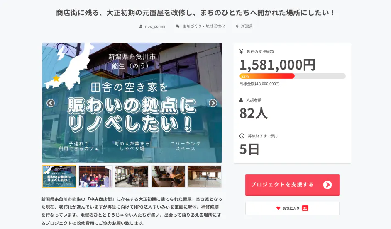The image size is (391, 229).
Task: Add the project to お気に入り
Action: click(292, 208)
